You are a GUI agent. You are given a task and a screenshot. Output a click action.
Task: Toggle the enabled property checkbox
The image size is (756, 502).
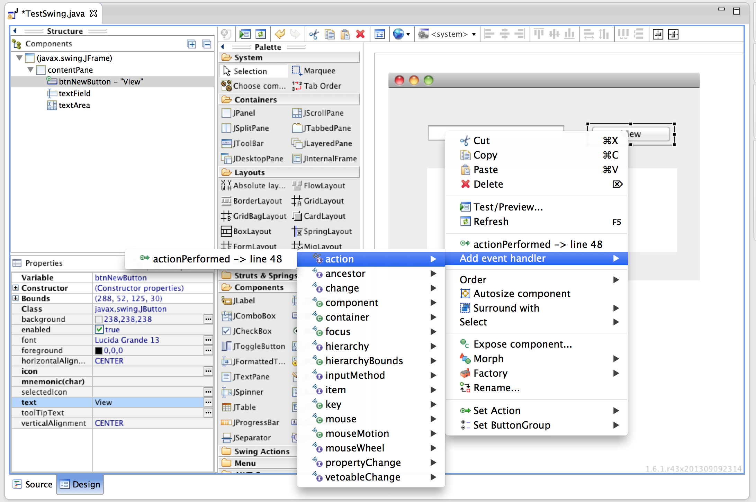pyautogui.click(x=99, y=329)
